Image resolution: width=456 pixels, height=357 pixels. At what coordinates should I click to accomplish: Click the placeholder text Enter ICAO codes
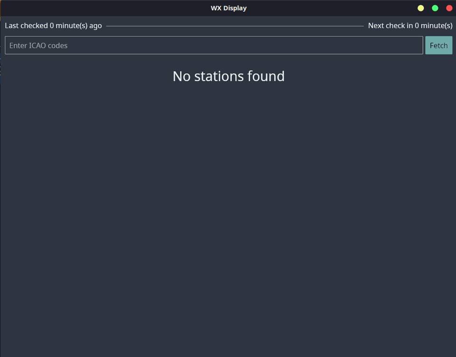[x=39, y=46]
